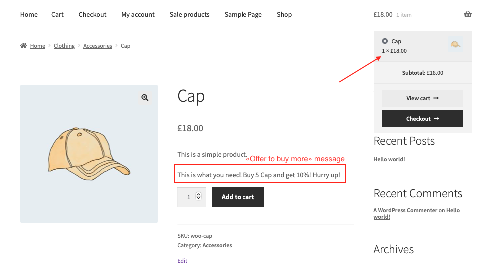Zoom product image with magnifier icon

click(x=145, y=98)
